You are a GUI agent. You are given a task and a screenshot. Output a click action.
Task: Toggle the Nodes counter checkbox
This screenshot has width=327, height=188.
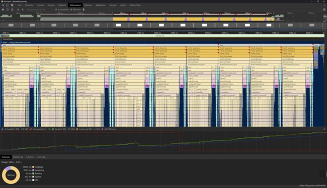click(53, 129)
